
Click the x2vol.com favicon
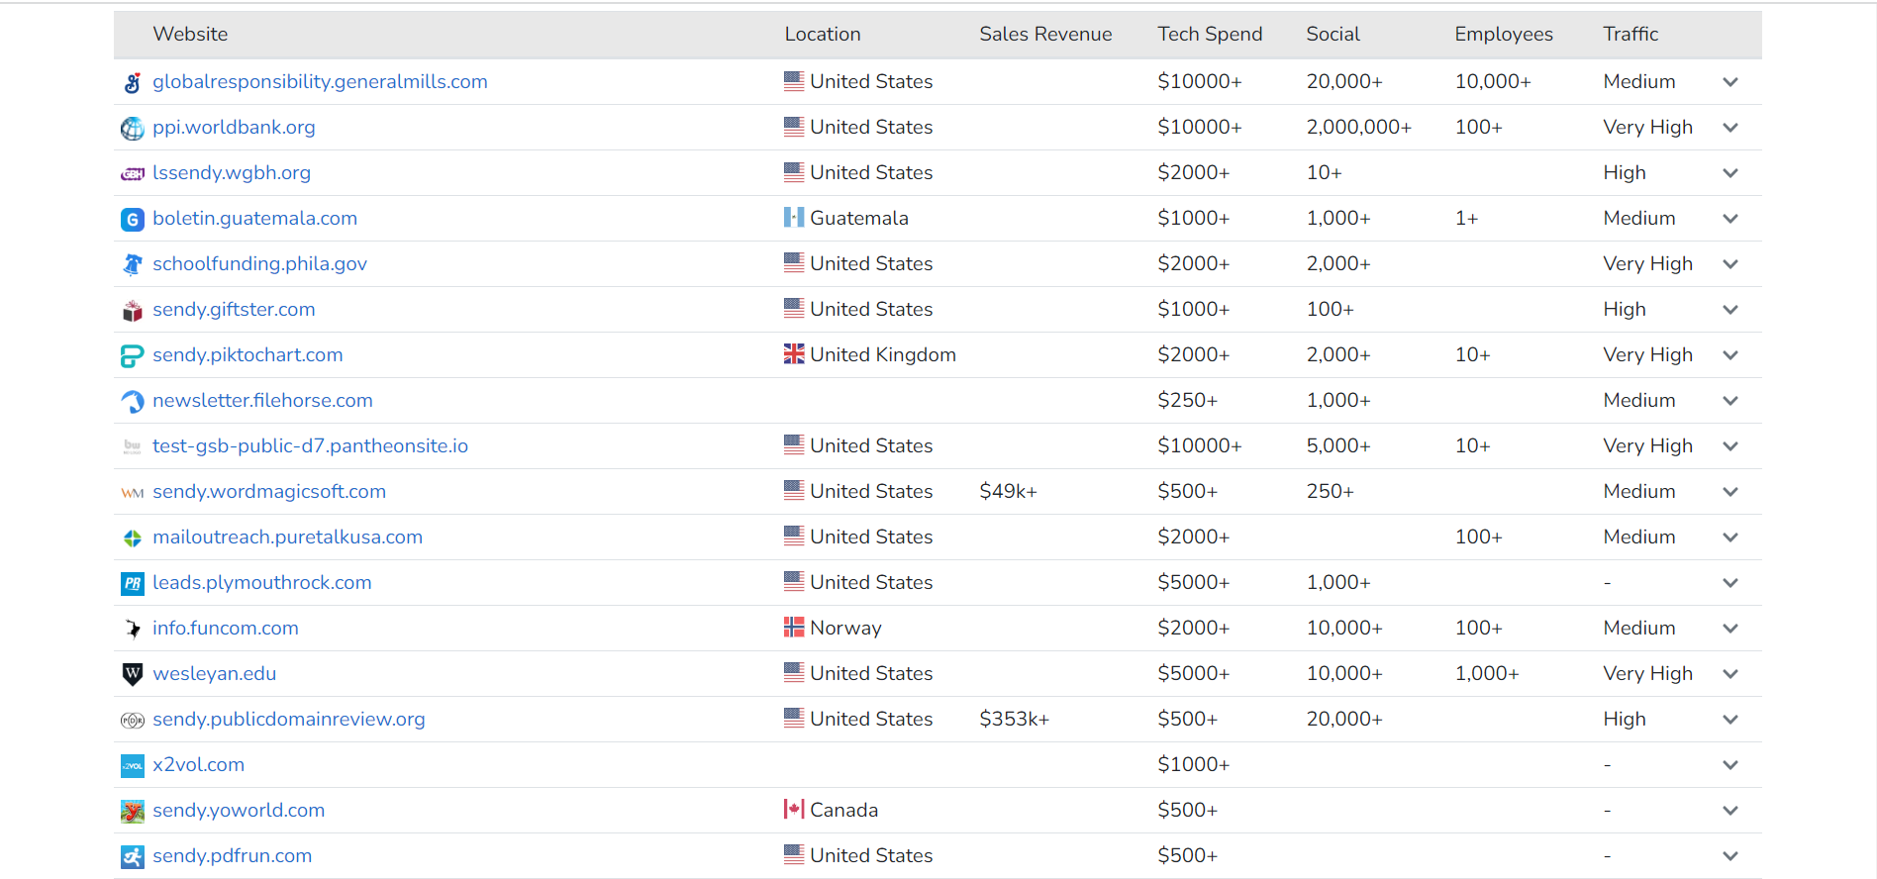point(132,765)
